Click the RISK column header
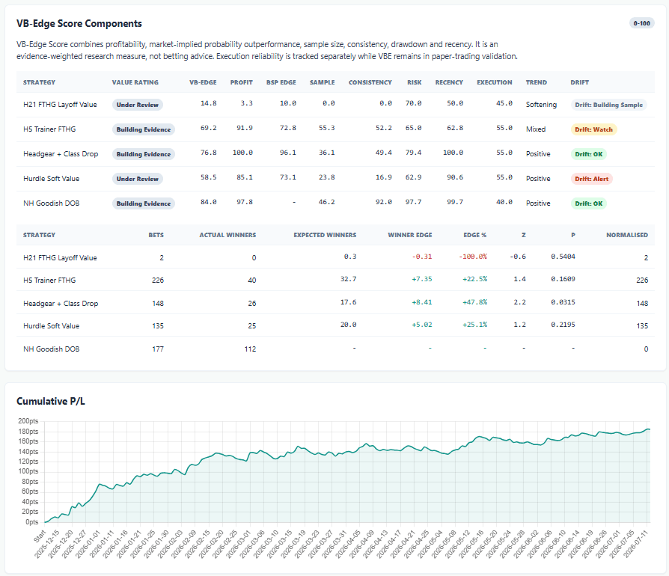This screenshot has width=669, height=576. [x=415, y=82]
